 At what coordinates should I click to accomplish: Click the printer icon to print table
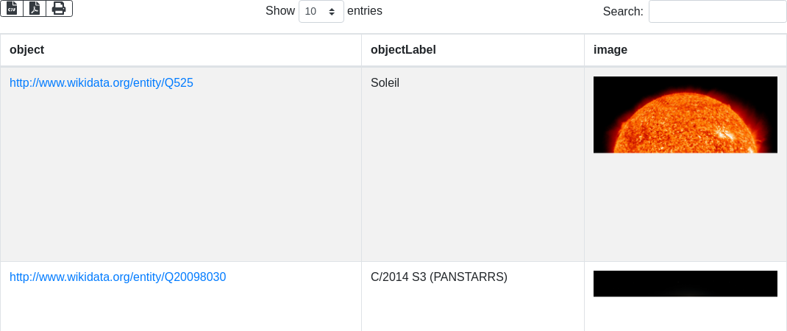coord(59,8)
